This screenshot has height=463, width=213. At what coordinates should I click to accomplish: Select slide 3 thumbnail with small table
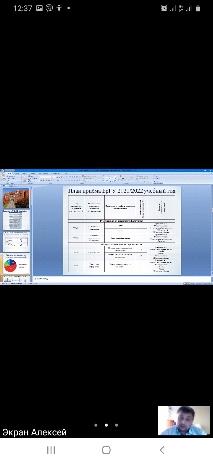[16, 242]
